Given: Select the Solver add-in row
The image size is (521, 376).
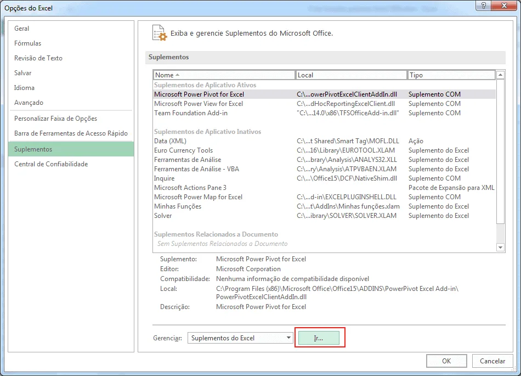Looking at the screenshot, I should (324, 215).
